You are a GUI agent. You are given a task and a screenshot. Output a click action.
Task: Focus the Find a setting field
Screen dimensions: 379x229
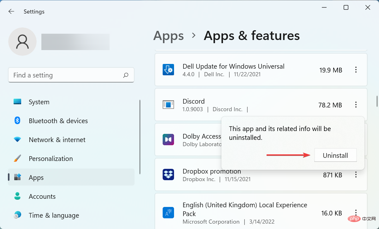(71, 75)
